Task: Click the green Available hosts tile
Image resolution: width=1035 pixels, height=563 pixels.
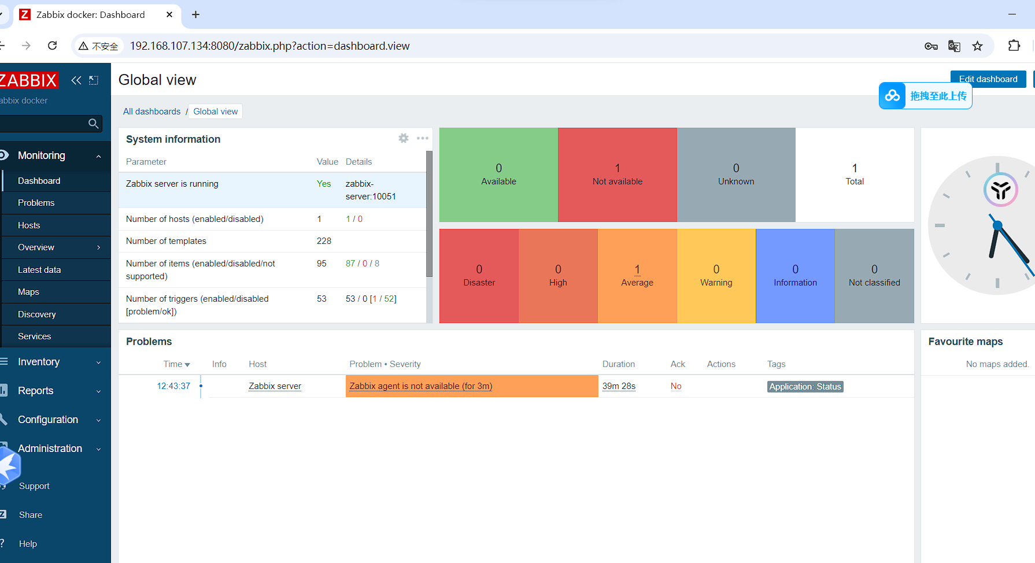Action: [498, 175]
